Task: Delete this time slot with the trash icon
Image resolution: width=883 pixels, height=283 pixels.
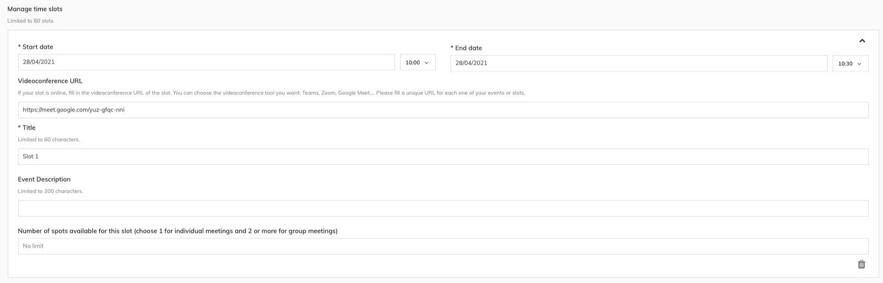Action: (861, 264)
